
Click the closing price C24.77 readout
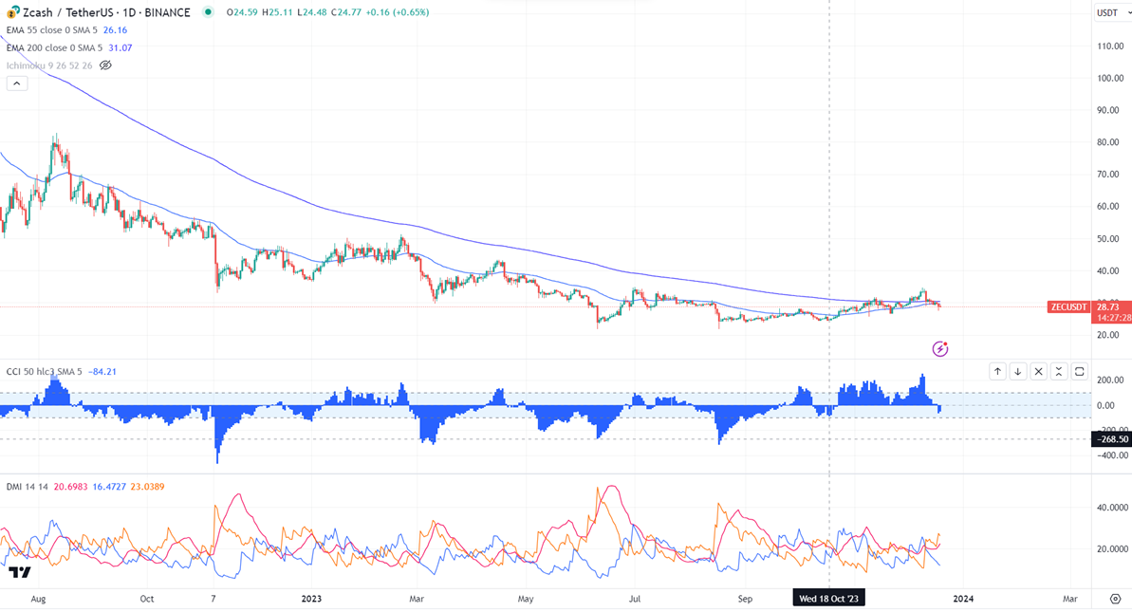click(345, 12)
